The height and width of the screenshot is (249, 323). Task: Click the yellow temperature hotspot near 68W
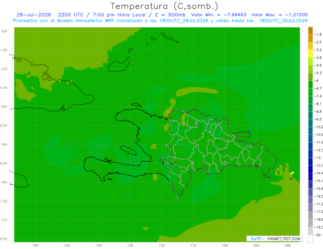[292, 173]
